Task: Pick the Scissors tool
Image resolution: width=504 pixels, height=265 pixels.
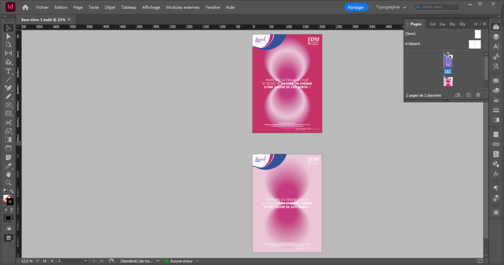Action: point(8,122)
